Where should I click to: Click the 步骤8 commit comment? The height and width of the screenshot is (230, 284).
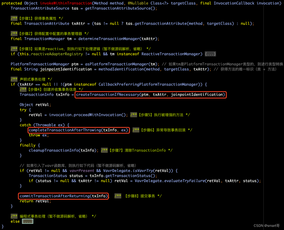[138, 196]
